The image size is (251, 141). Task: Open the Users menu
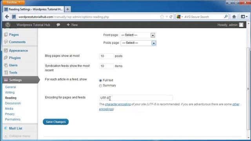pos(13,65)
